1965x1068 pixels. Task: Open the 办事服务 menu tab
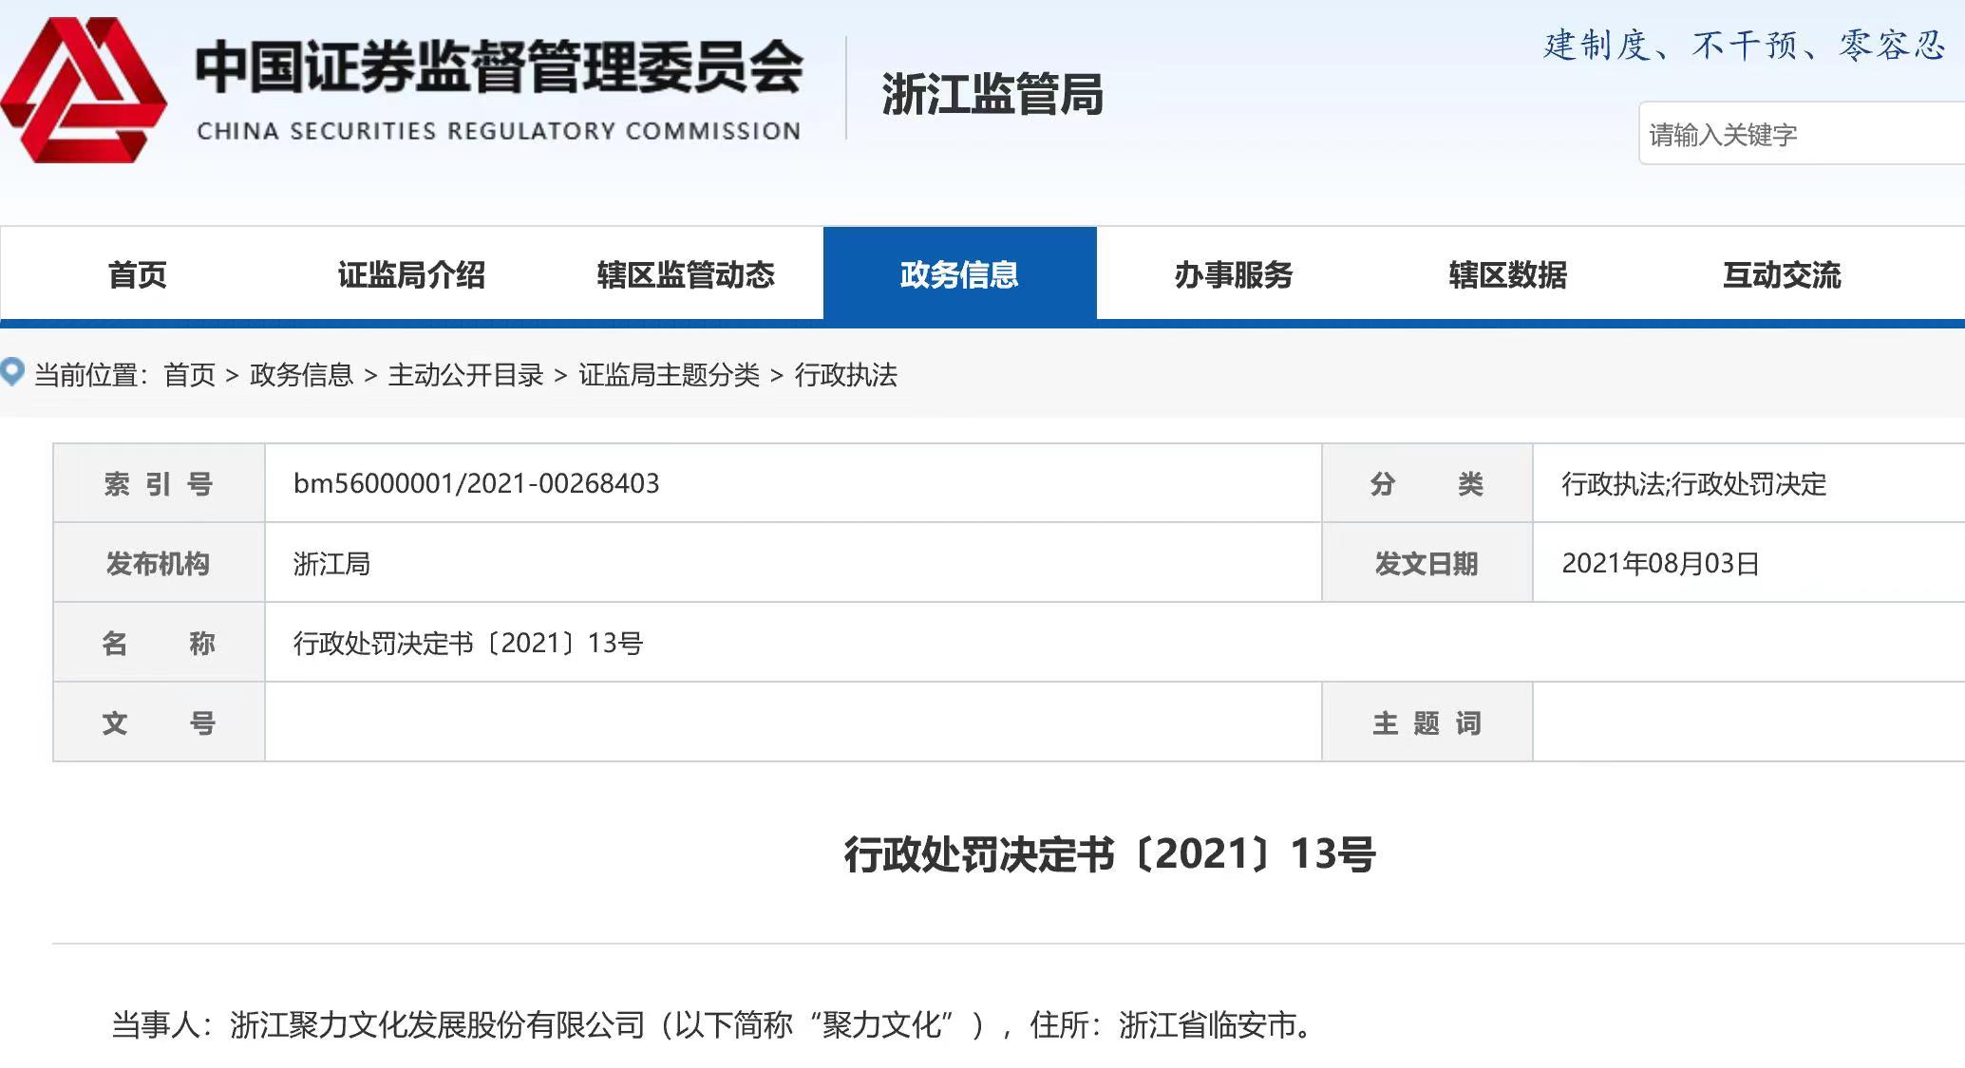point(1233,275)
